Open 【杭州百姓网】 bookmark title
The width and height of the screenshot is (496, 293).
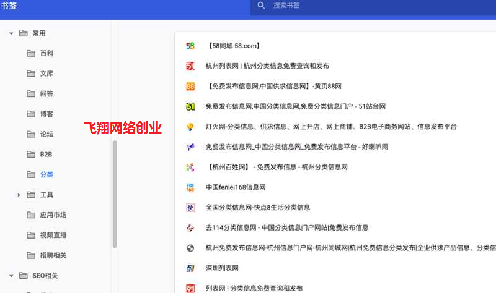coord(277,167)
